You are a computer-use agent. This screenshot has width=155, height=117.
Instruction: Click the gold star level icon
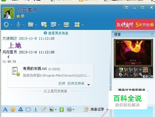[18, 16]
